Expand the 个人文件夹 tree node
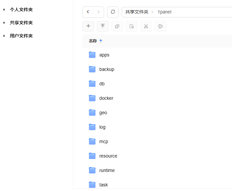The image size is (232, 191). coord(4,10)
